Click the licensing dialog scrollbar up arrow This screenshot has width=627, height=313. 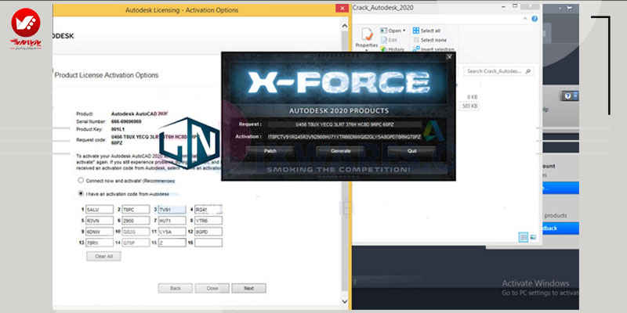click(345, 25)
